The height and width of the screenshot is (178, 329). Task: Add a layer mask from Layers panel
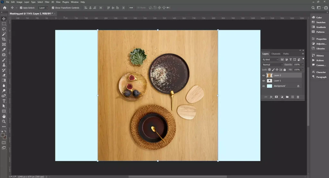tap(276, 97)
